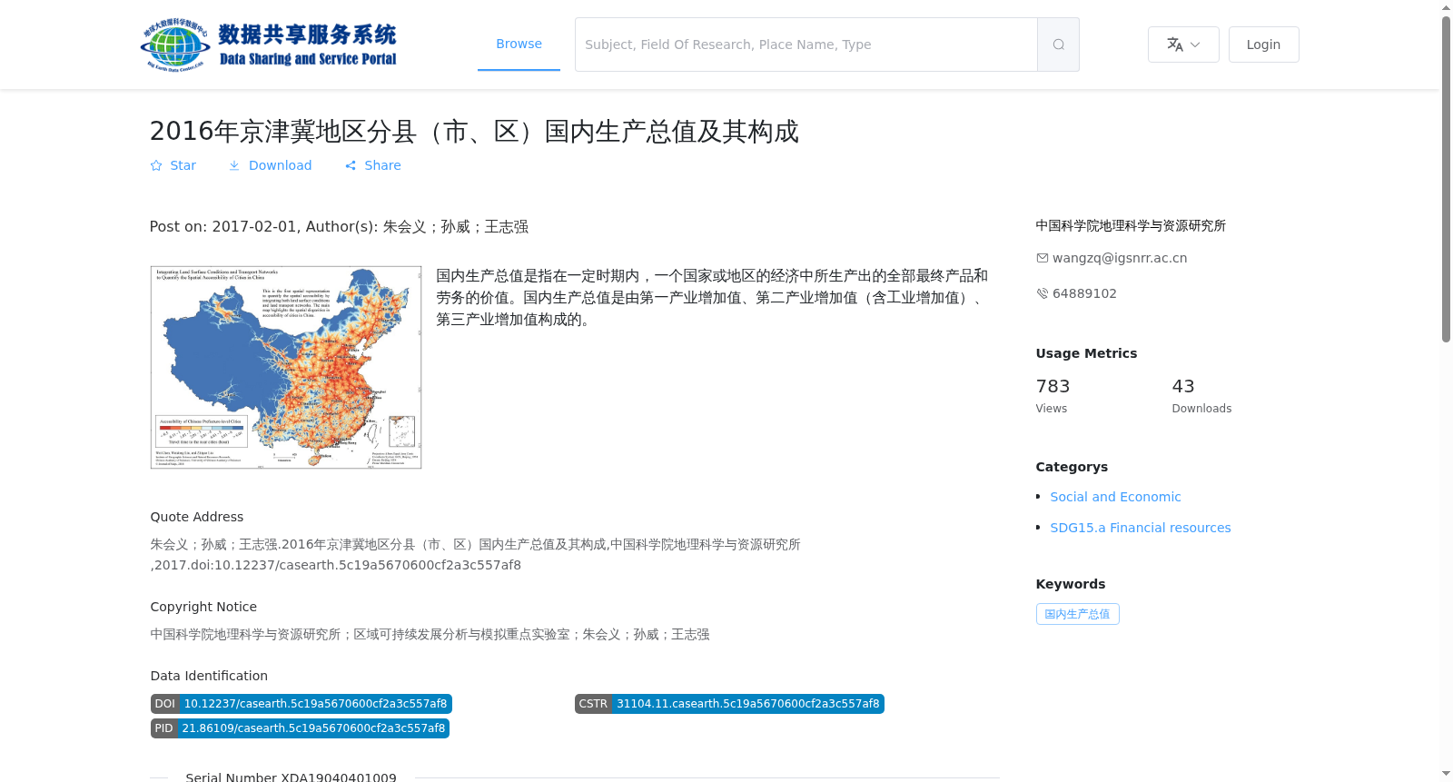Click the Data Sharing and Service Portal logo
1453x782 pixels.
click(x=269, y=45)
